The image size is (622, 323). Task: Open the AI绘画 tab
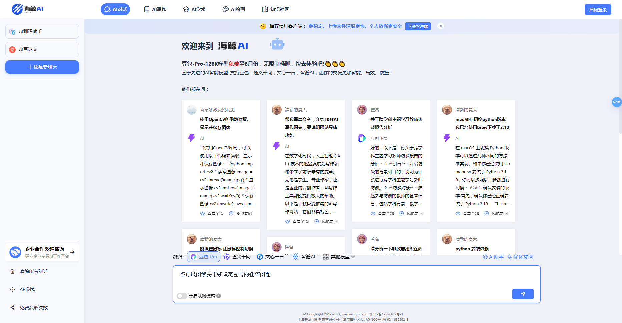click(234, 9)
